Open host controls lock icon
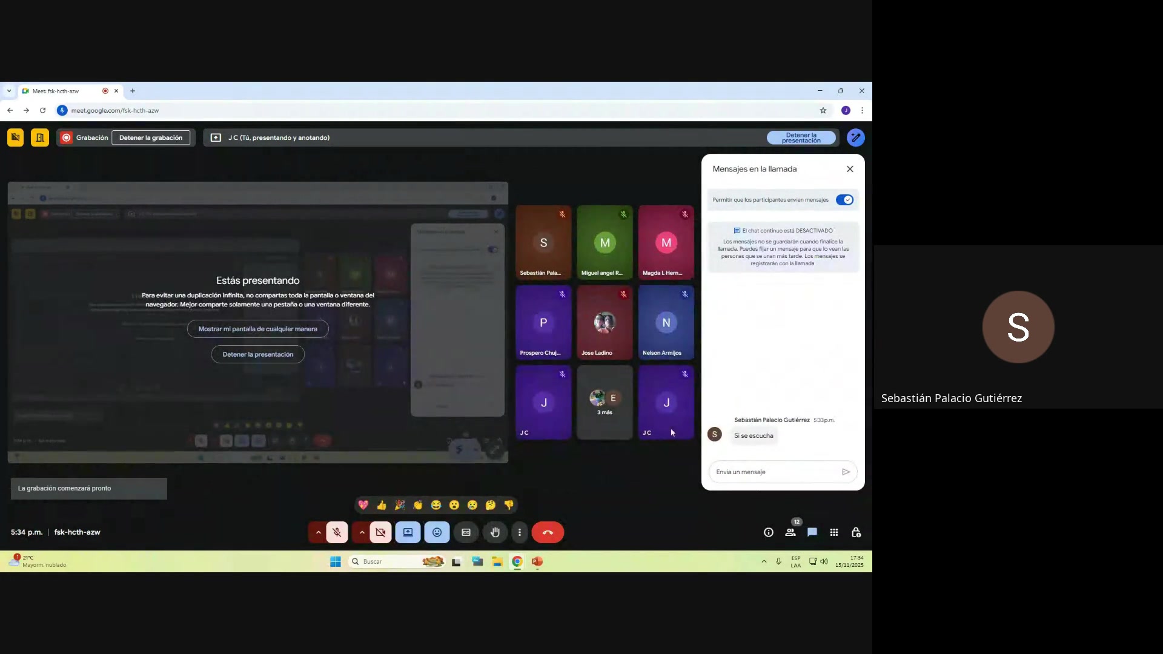This screenshot has width=1163, height=654. coord(856,532)
